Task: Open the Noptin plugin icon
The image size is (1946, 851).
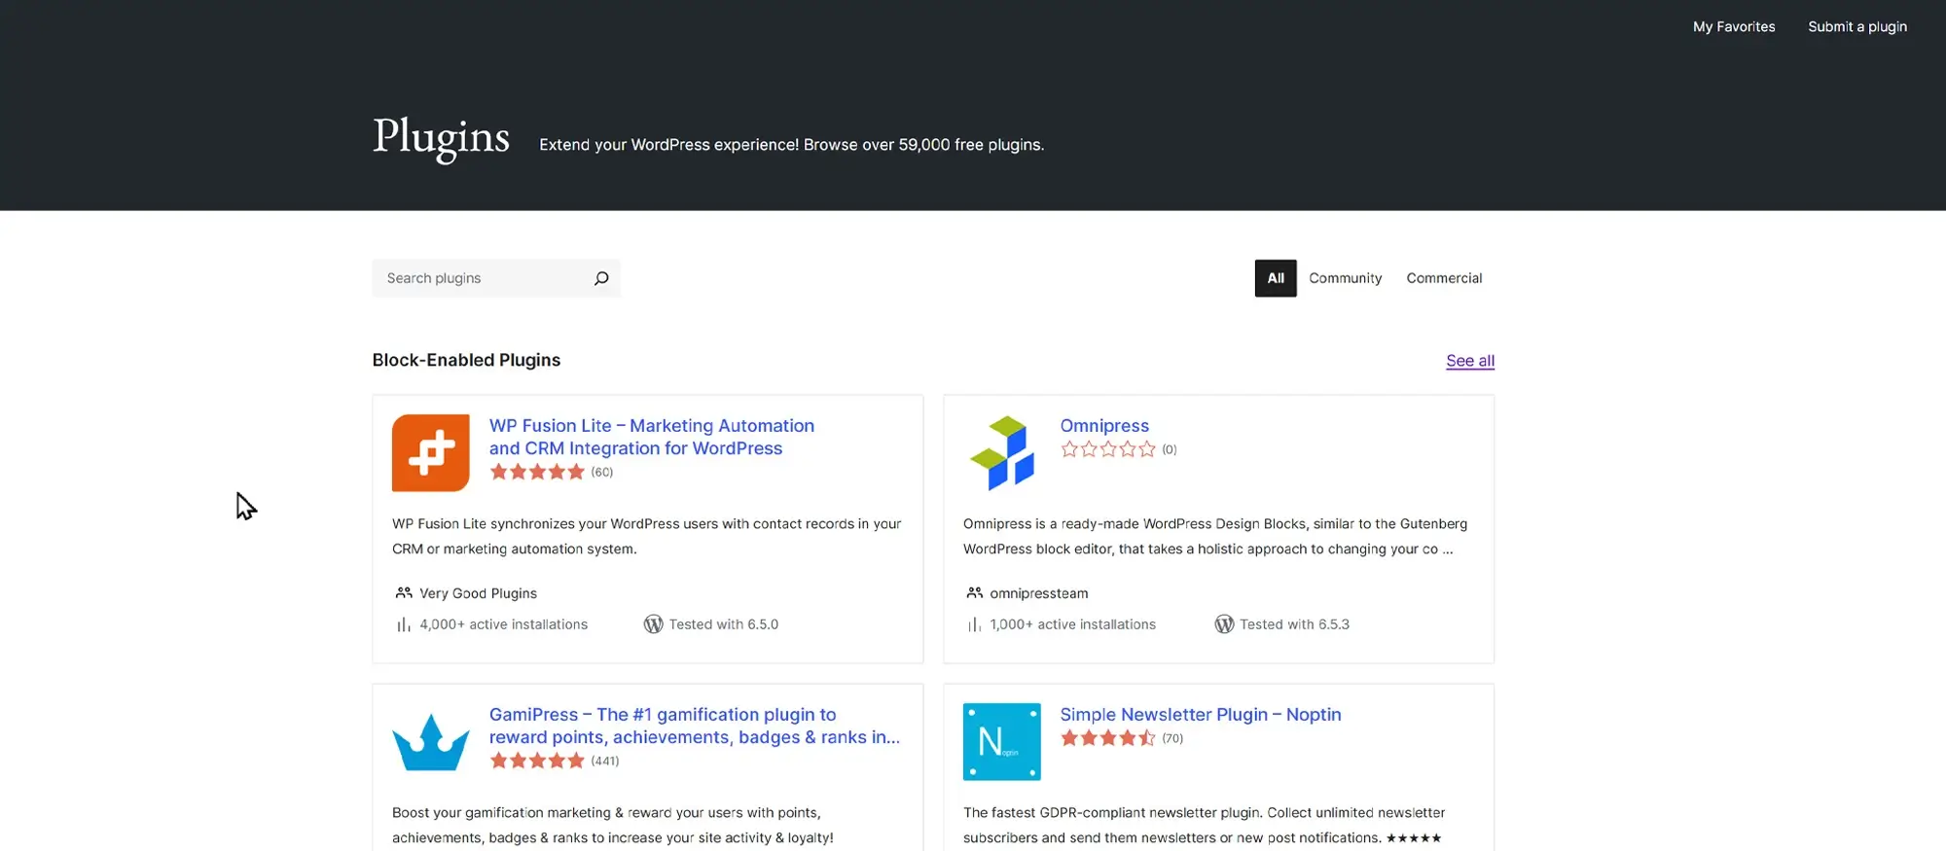Action: tap(1002, 742)
